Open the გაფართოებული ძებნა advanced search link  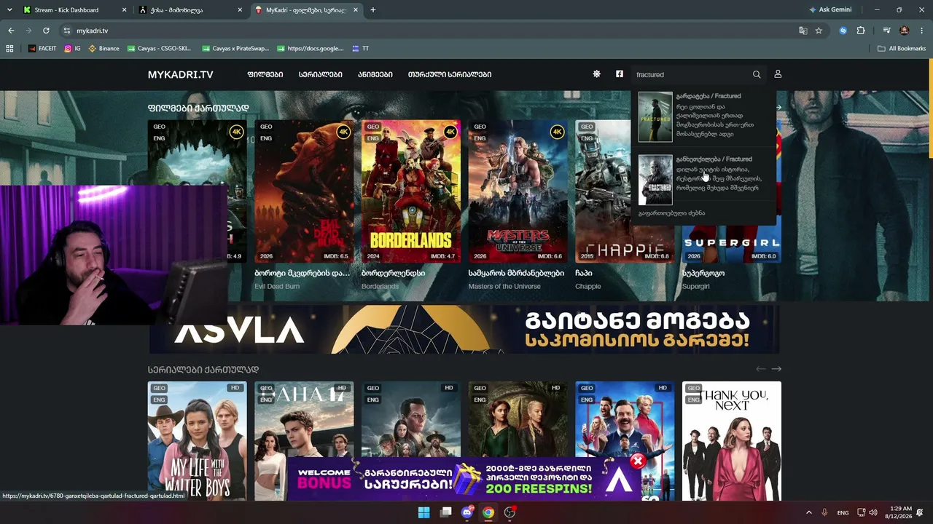(x=671, y=213)
